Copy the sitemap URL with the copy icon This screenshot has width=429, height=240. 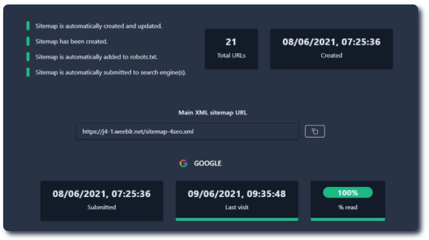click(315, 131)
